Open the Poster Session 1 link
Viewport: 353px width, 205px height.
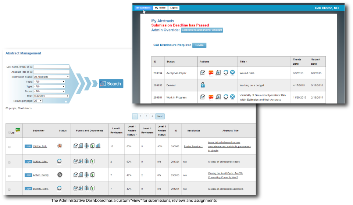(193, 147)
